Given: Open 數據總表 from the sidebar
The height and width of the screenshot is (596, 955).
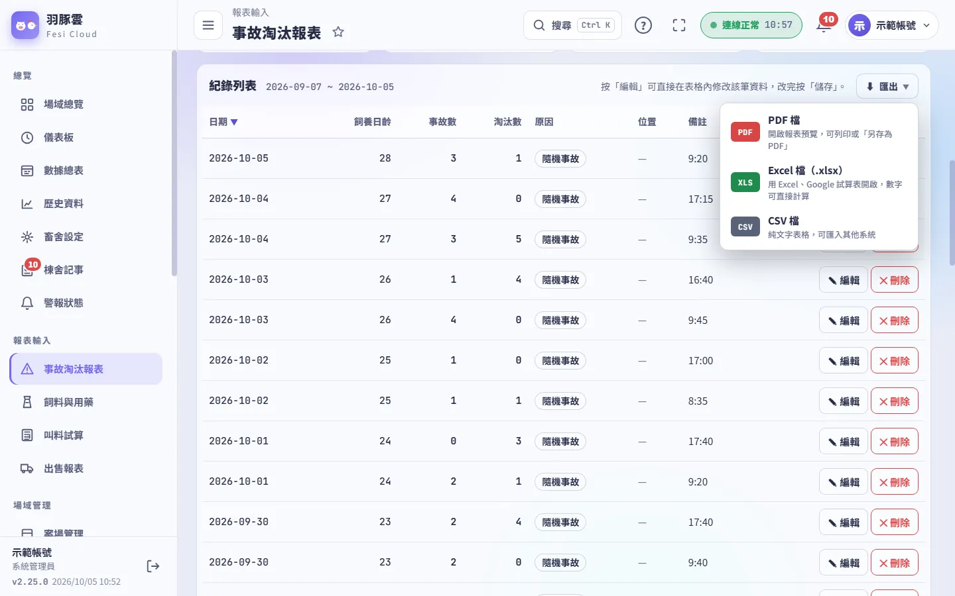Looking at the screenshot, I should click(86, 171).
